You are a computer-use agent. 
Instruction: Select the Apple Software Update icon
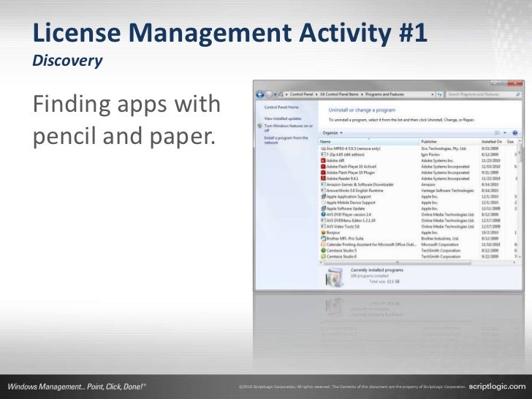323,209
